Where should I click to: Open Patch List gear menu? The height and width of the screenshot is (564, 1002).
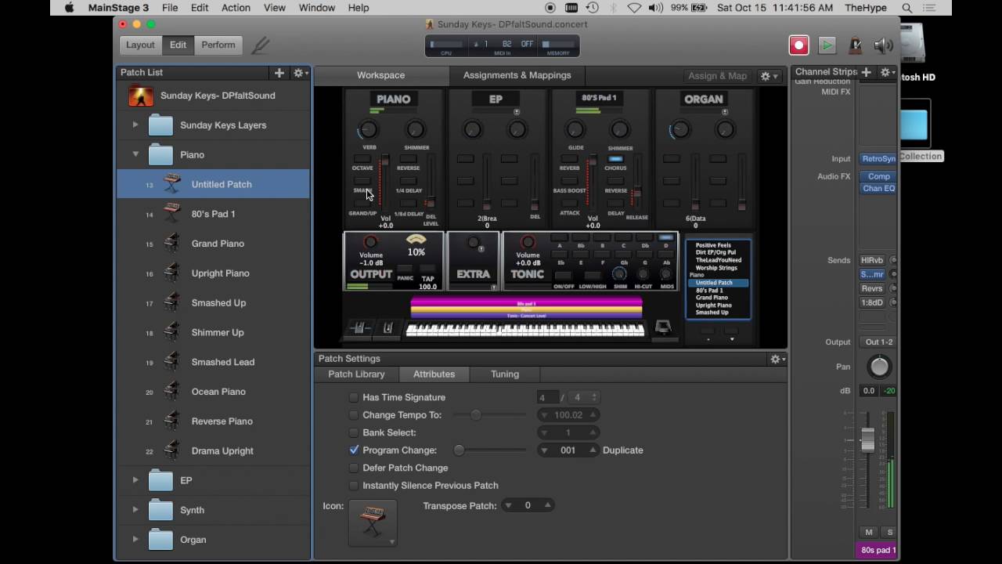click(300, 73)
